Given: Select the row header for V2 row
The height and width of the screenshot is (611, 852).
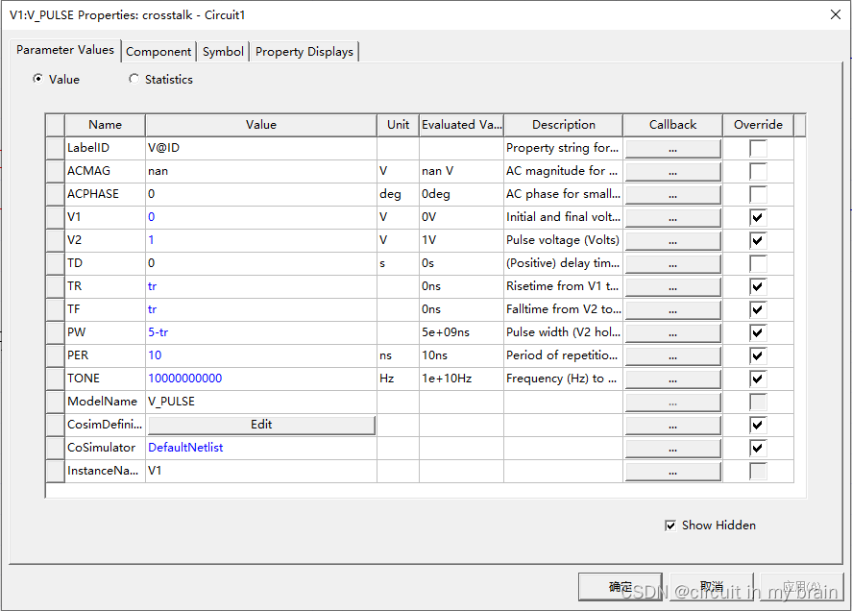Looking at the screenshot, I should [x=55, y=240].
